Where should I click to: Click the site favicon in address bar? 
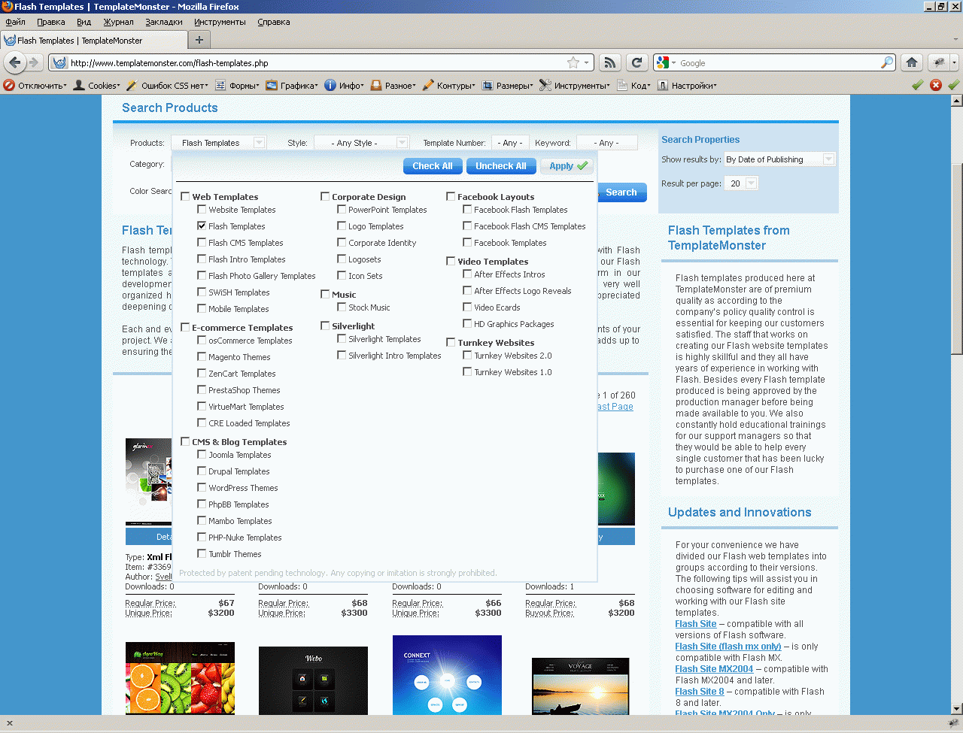[59, 62]
